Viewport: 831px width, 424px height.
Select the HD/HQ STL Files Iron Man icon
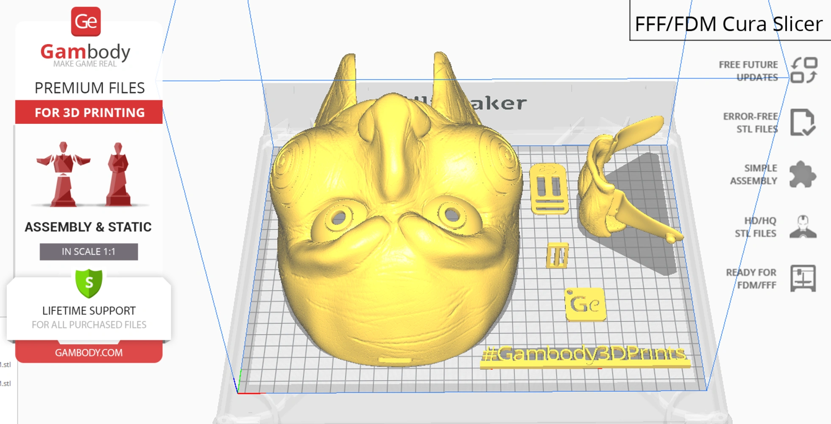point(804,226)
